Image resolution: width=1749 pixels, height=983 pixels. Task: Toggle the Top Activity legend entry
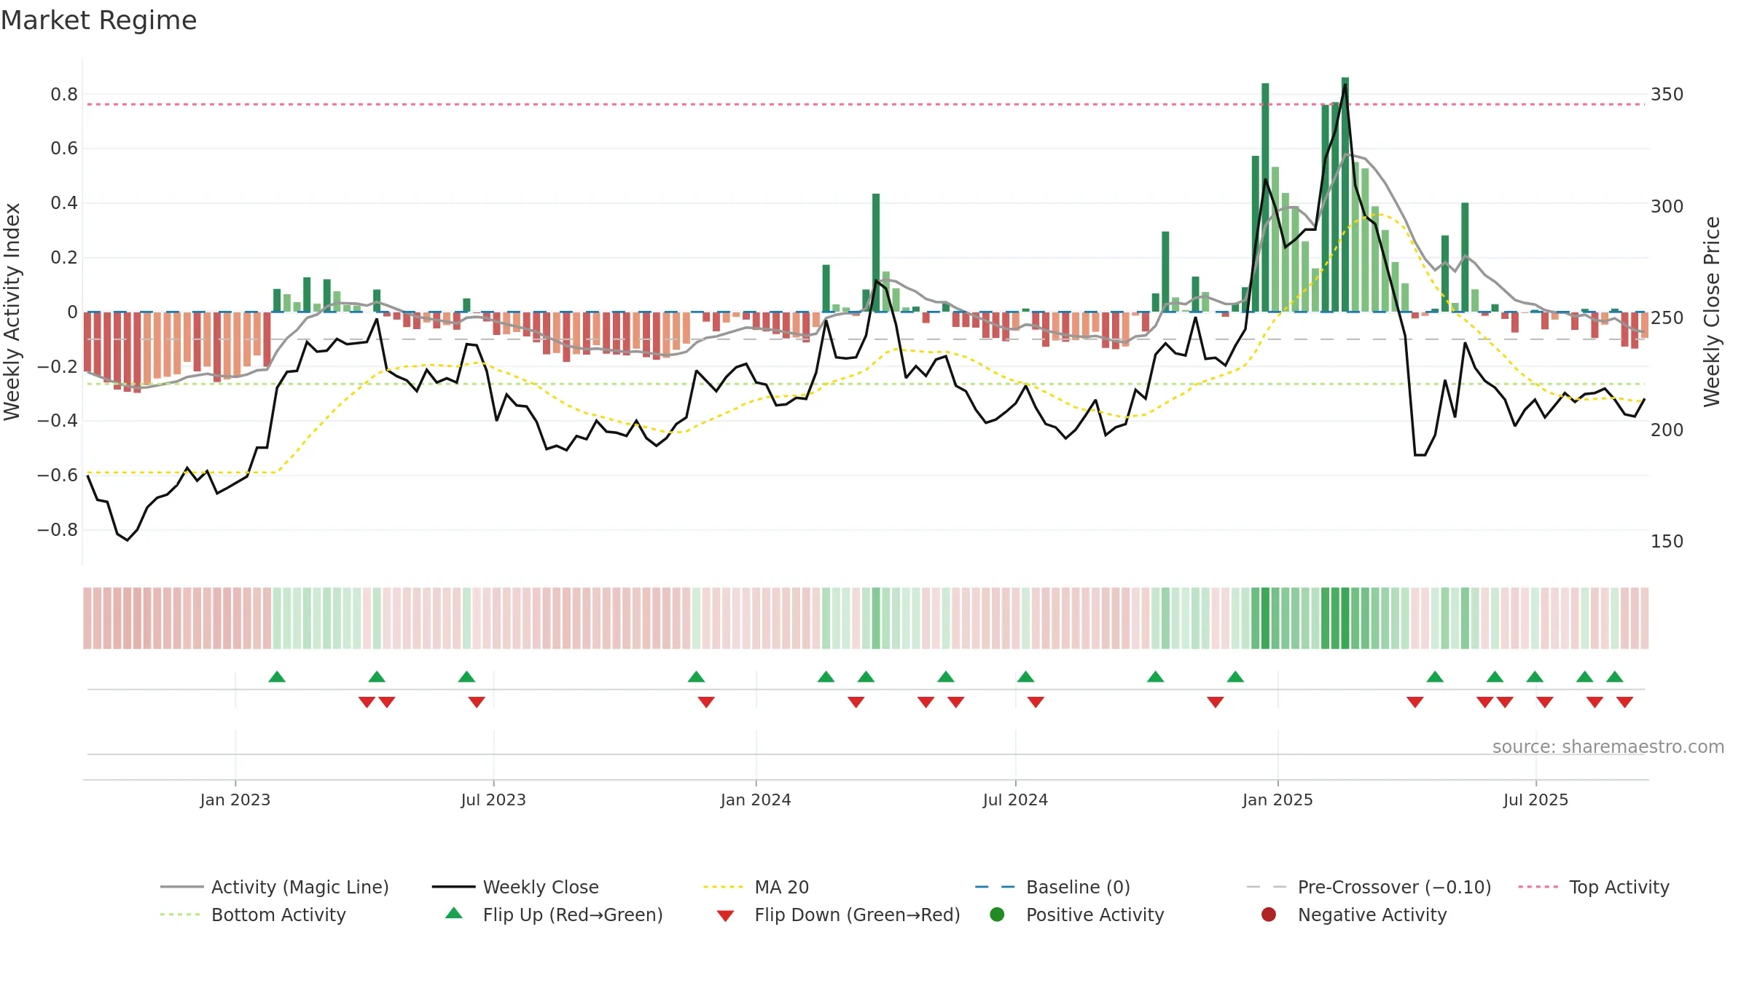[x=1594, y=887]
